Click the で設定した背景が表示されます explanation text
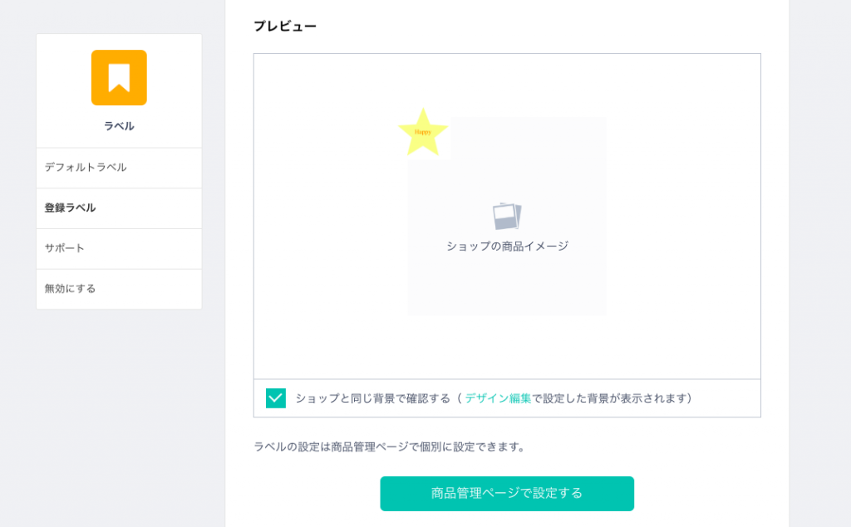 (x=612, y=398)
